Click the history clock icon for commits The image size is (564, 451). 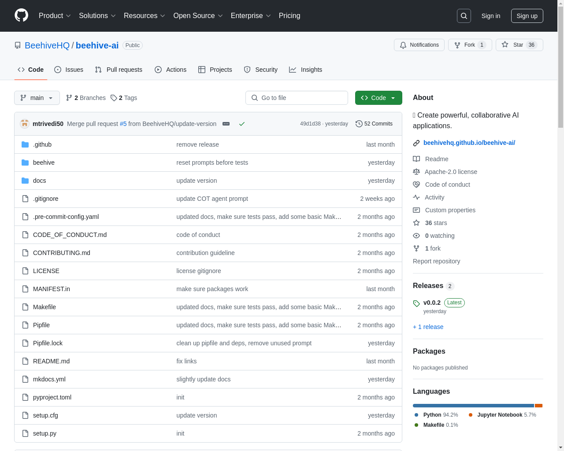pyautogui.click(x=359, y=124)
